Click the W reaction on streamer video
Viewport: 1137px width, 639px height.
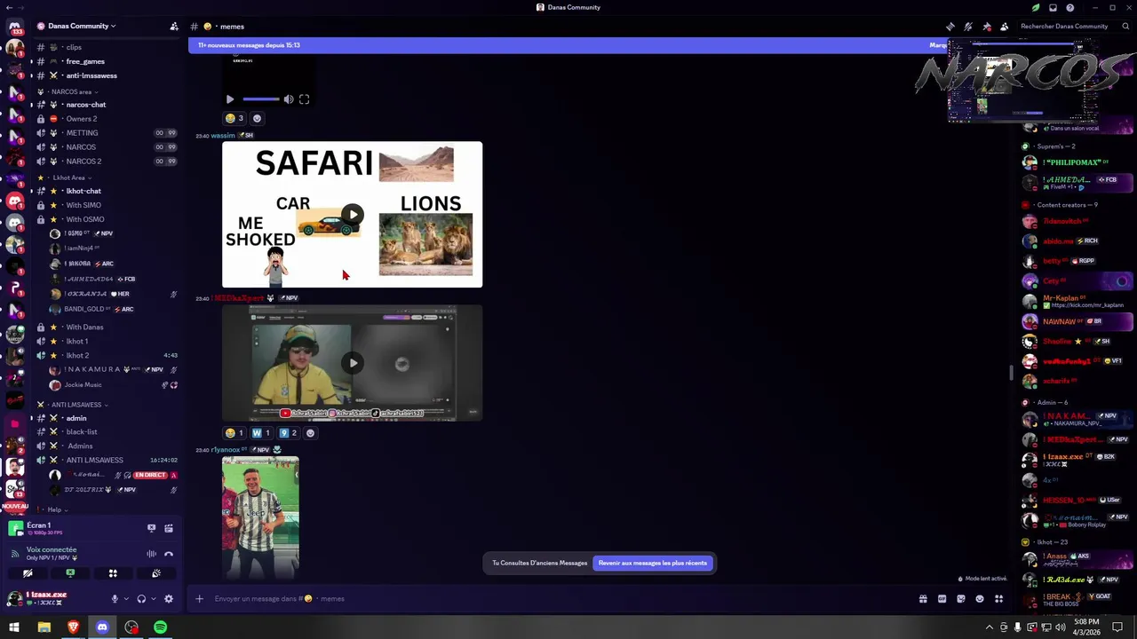[x=261, y=433]
